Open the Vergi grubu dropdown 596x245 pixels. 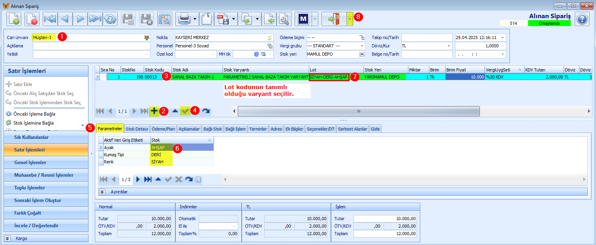tap(362, 46)
